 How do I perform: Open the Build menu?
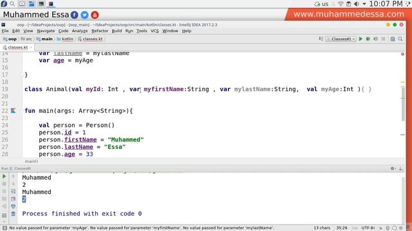[117, 31]
